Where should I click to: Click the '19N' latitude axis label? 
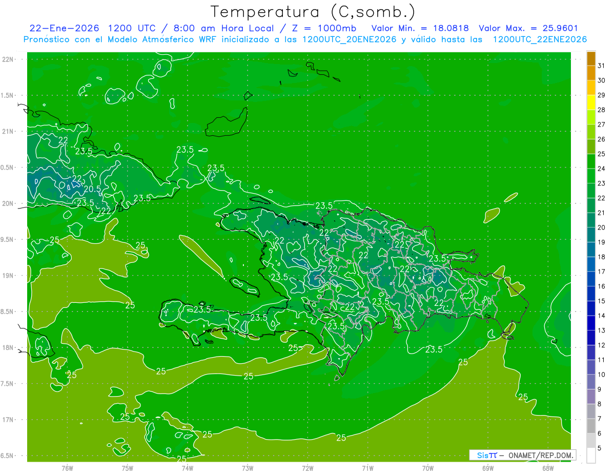pos(8,276)
